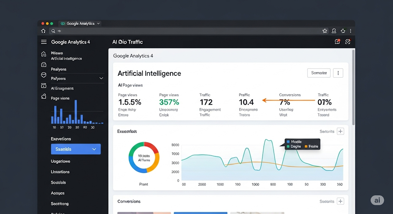
Task: Click the Somerins button
Action: 319,73
